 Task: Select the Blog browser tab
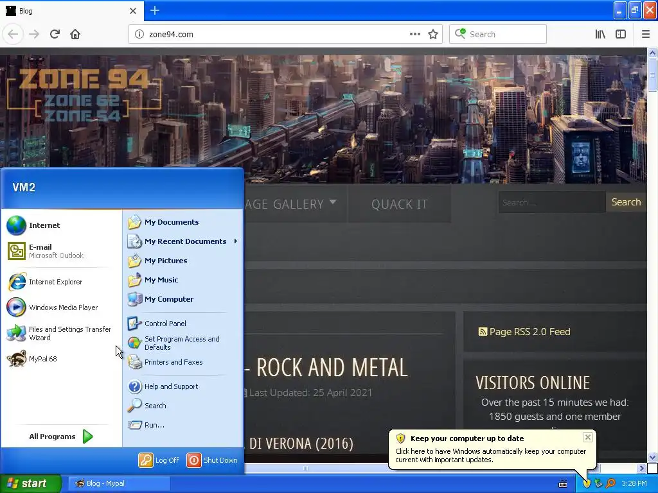(x=71, y=11)
